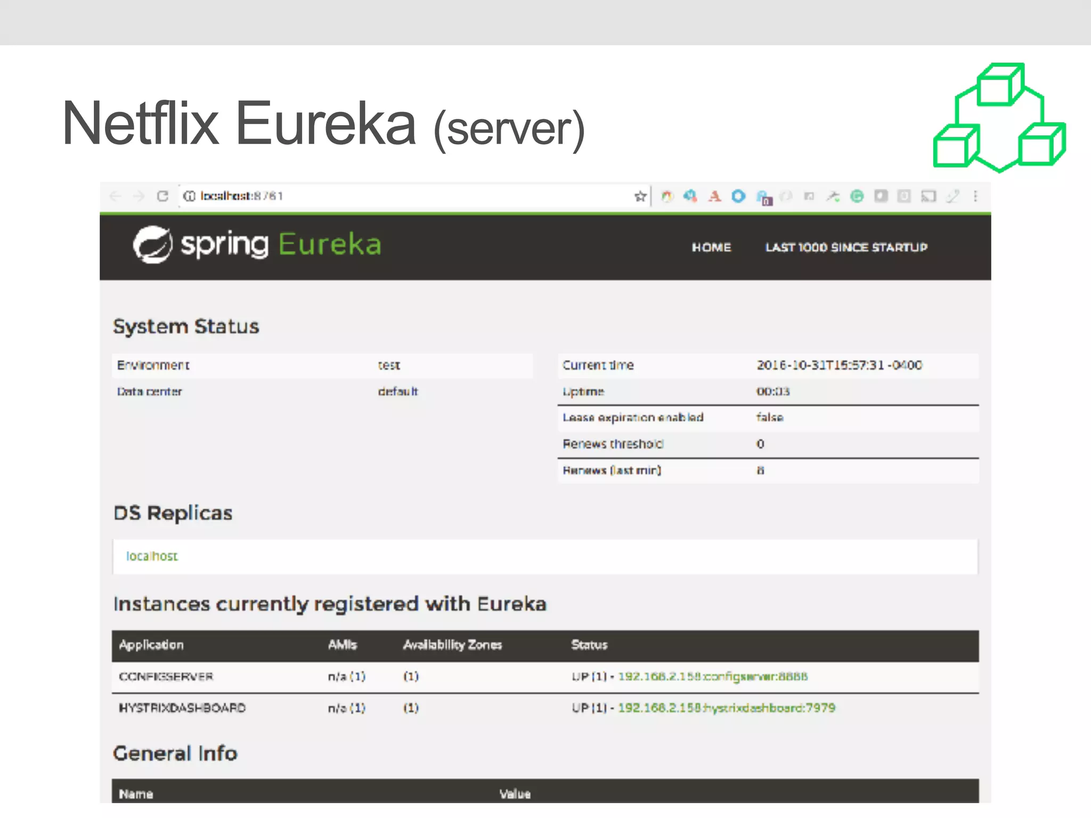Viewport: 1091px width, 818px height.
Task: Click the green Grammarly extension icon
Action: [x=857, y=197]
